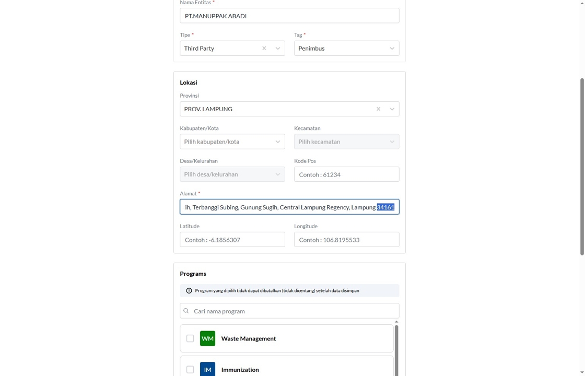
Task: Click the blue IM Immunization icon
Action: (207, 369)
